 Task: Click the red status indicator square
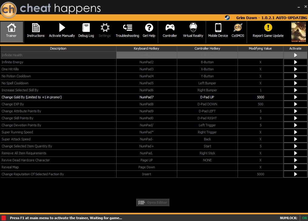click(4, 218)
